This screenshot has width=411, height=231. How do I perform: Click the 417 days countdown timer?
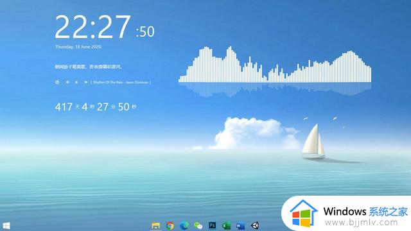pyautogui.click(x=96, y=107)
